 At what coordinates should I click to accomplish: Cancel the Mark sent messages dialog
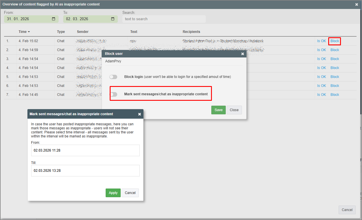pyautogui.click(x=130, y=193)
